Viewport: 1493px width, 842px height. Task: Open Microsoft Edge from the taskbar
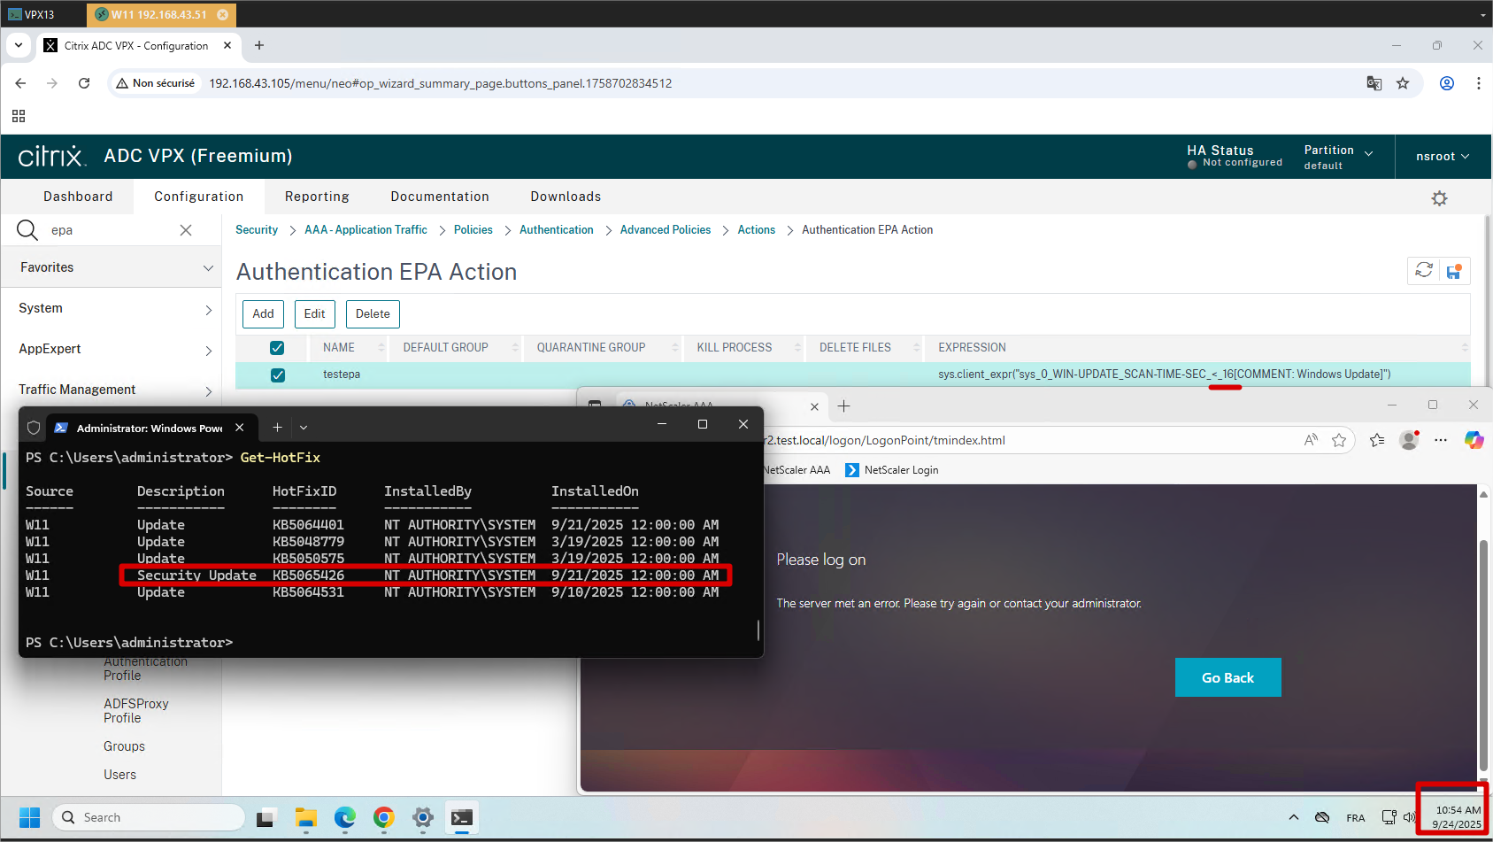[344, 817]
